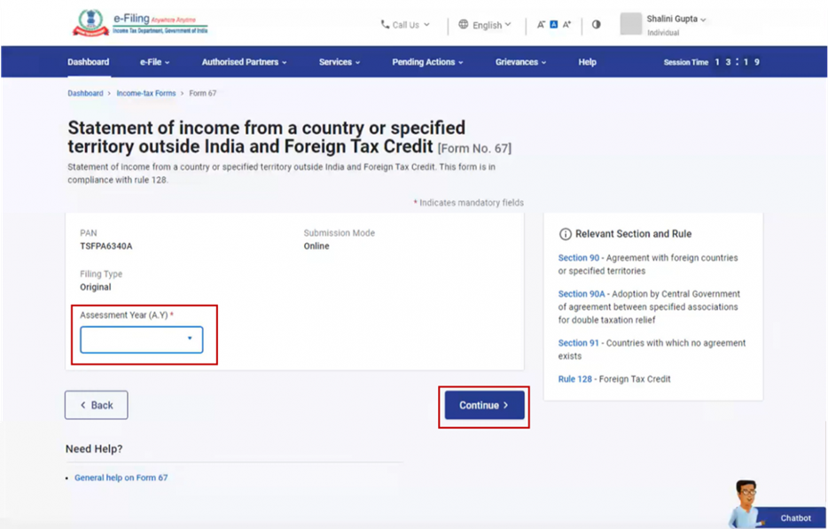Open General help on Form 67

(121, 478)
